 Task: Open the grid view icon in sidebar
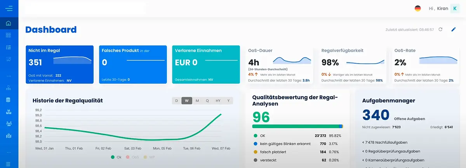point(9,35)
